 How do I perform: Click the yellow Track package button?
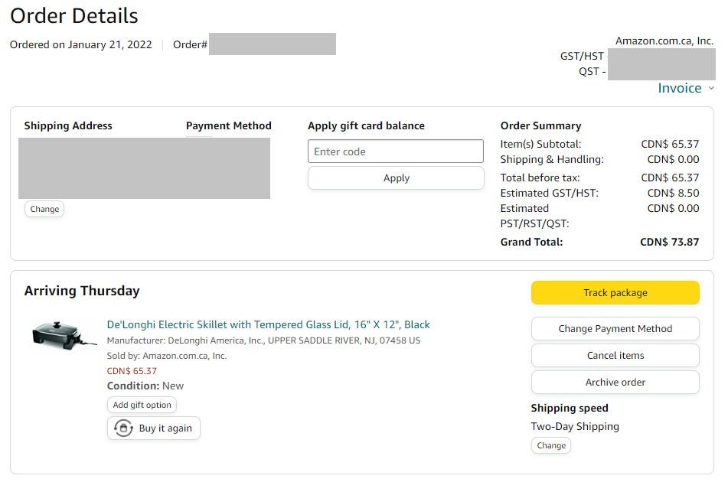(615, 293)
